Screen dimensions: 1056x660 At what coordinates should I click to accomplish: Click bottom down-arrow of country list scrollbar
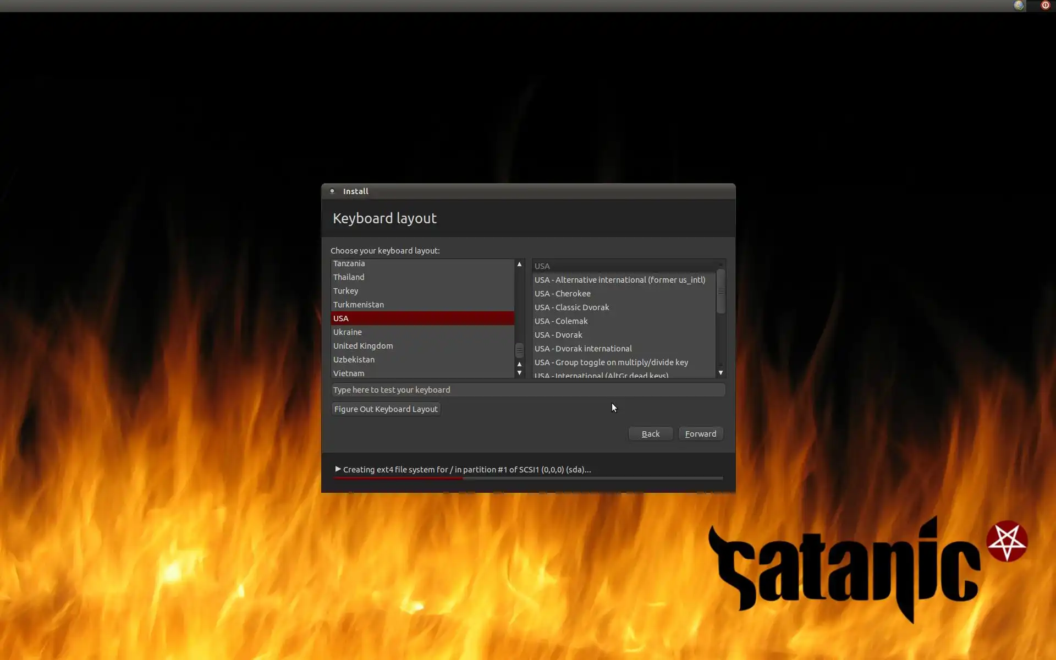519,373
